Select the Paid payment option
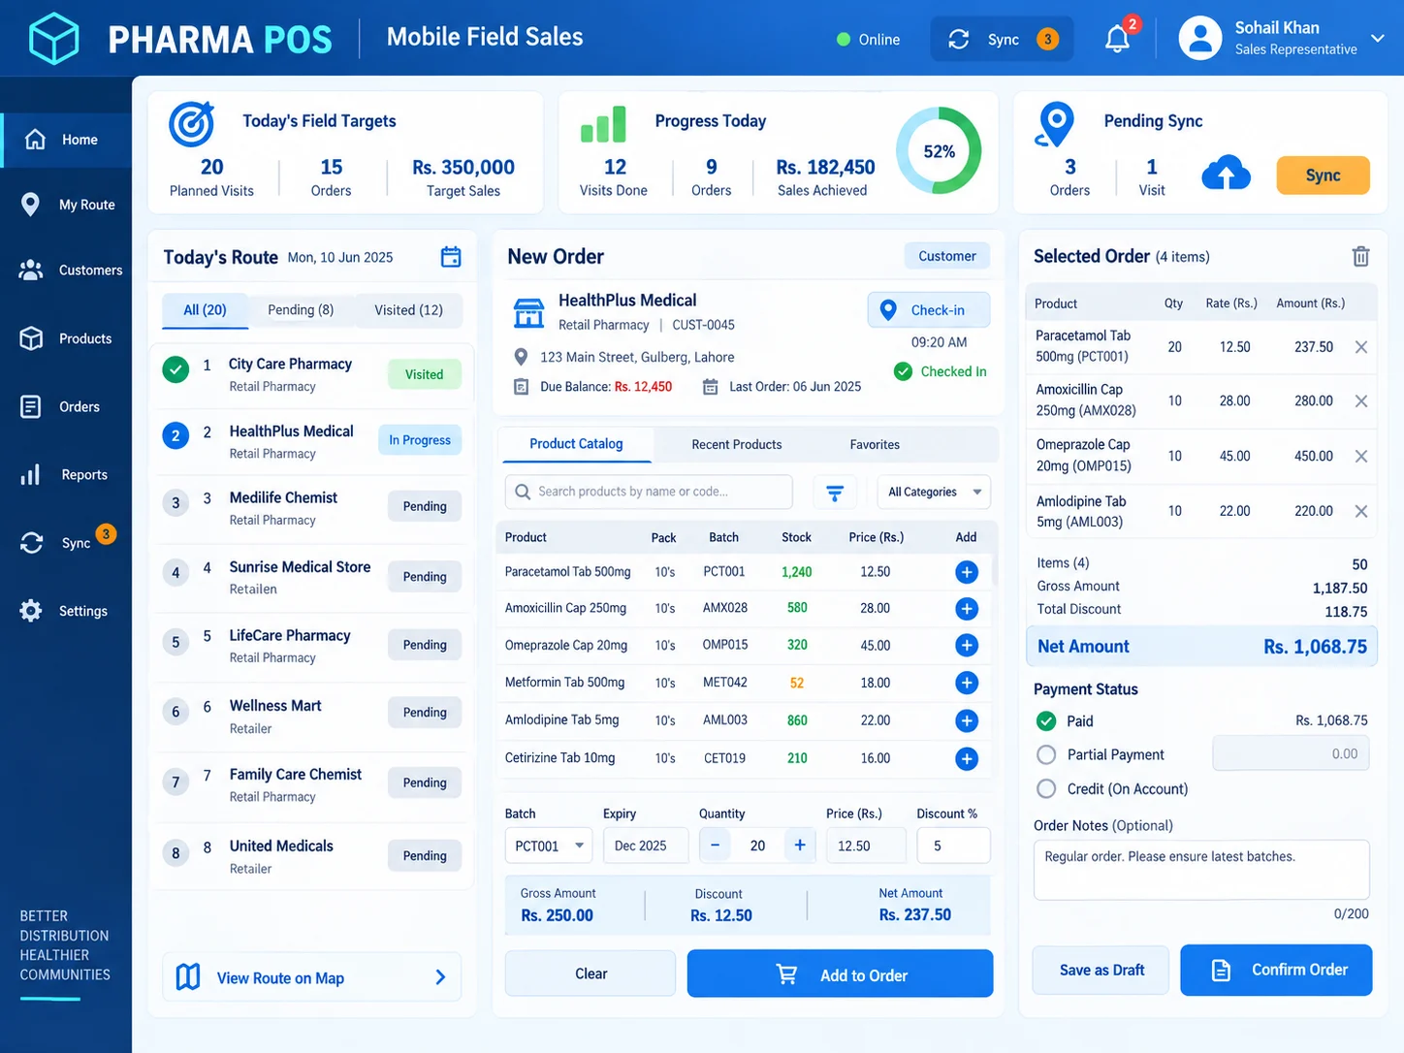1404x1053 pixels. (1046, 721)
